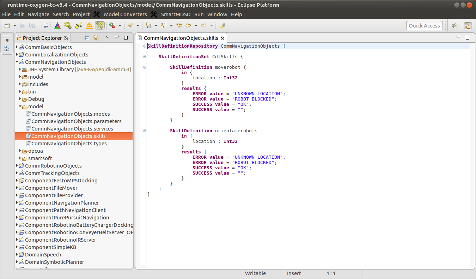Open Project Explorer View Menu triangle
The height and width of the screenshot is (279, 476).
pyautogui.click(x=108, y=38)
